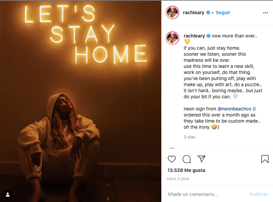Open rachleary username in post header
273x202 pixels.
(193, 12)
